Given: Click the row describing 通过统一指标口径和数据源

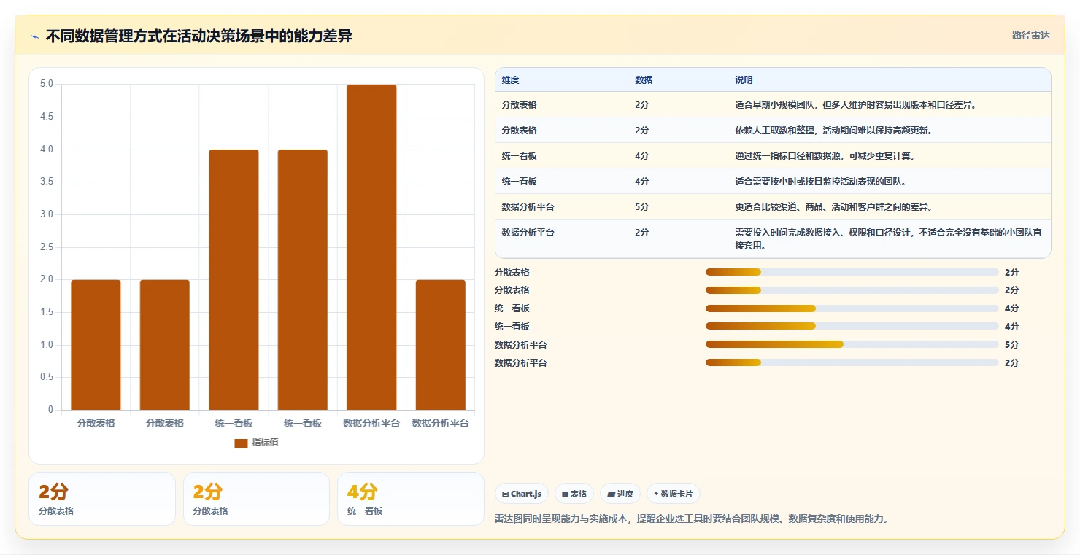Looking at the screenshot, I should tap(773, 155).
